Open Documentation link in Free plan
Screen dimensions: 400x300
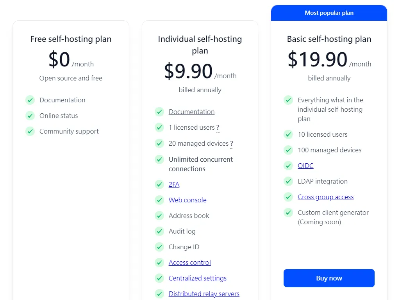click(x=62, y=100)
